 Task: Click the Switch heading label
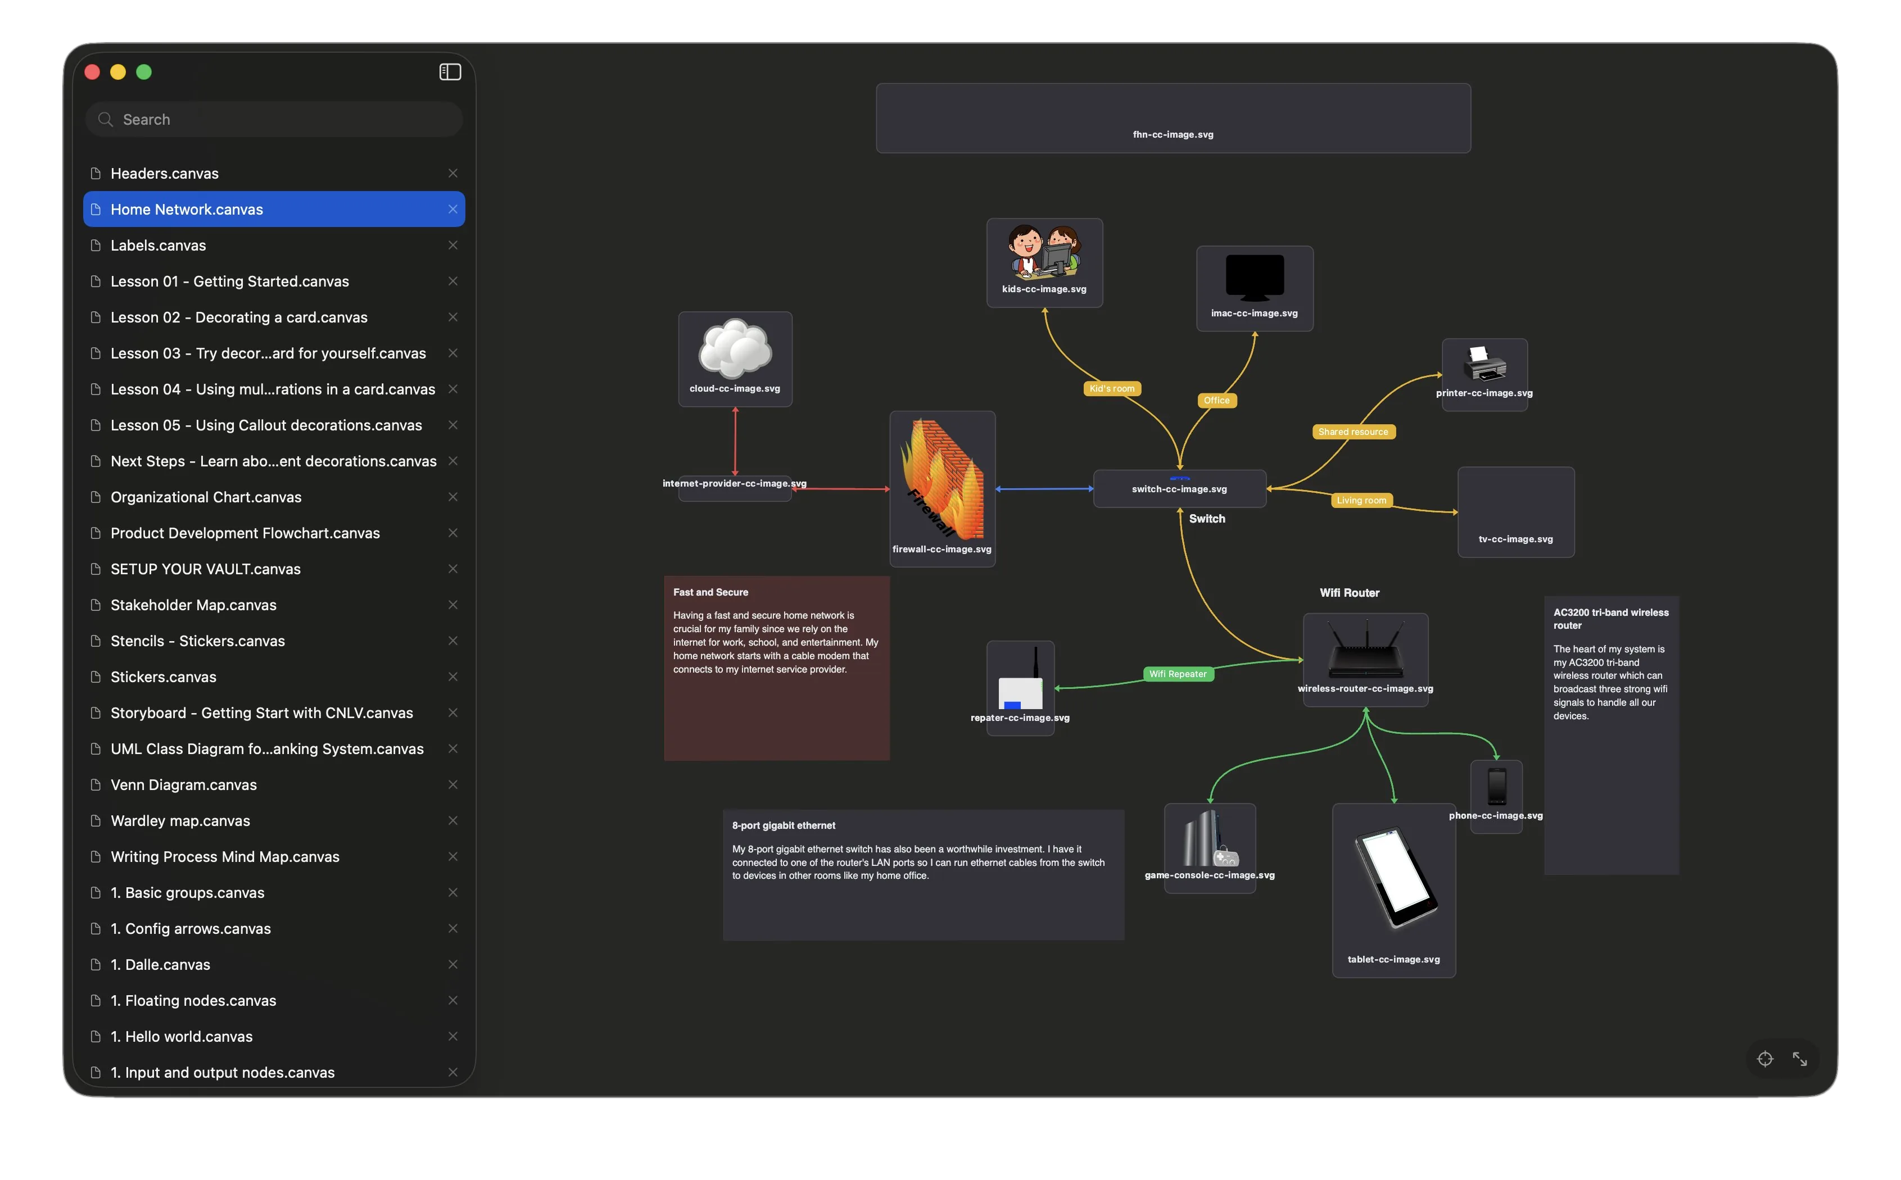click(x=1207, y=519)
